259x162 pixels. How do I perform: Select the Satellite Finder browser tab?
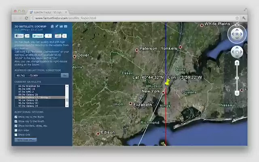(x=48, y=12)
